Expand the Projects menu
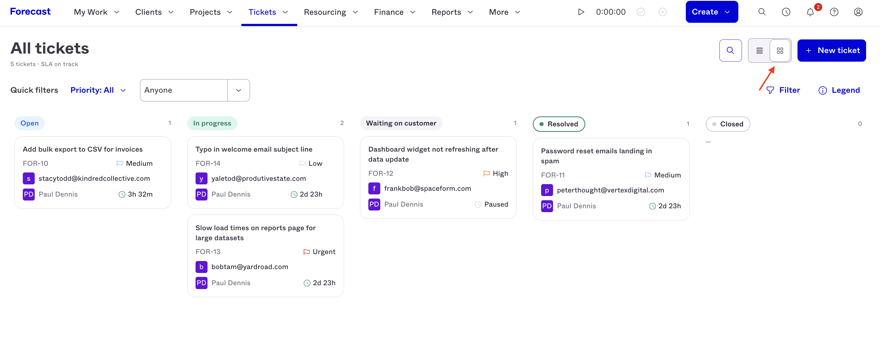The height and width of the screenshot is (341, 880). (211, 12)
